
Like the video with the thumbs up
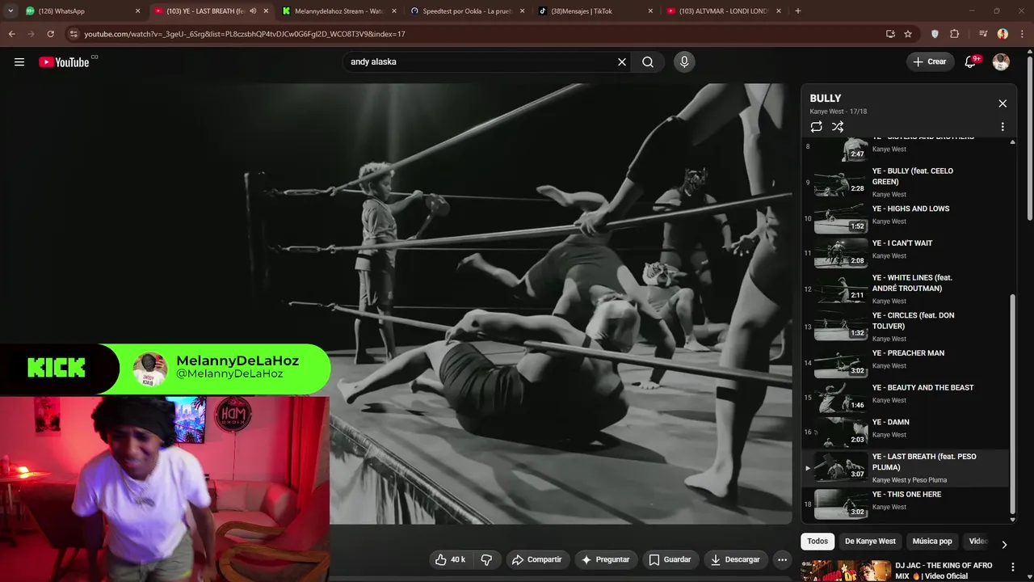451,559
